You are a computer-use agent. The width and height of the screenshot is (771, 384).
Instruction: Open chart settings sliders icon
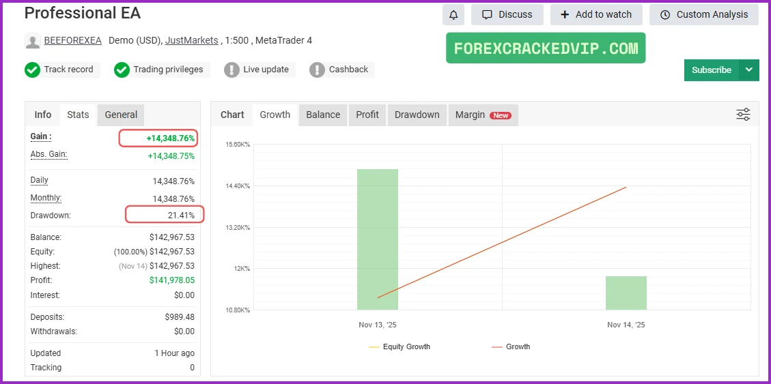(x=743, y=115)
